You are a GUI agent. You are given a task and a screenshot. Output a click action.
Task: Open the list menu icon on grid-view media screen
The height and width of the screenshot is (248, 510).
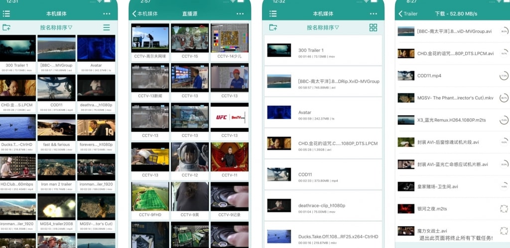(x=6, y=13)
